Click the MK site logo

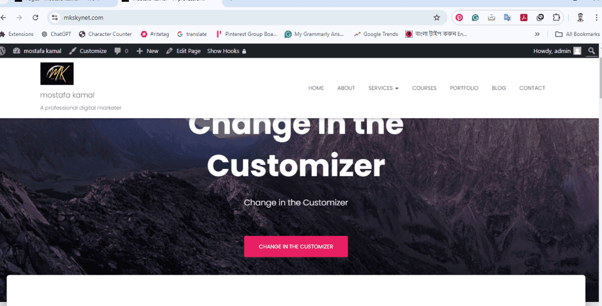pos(57,74)
